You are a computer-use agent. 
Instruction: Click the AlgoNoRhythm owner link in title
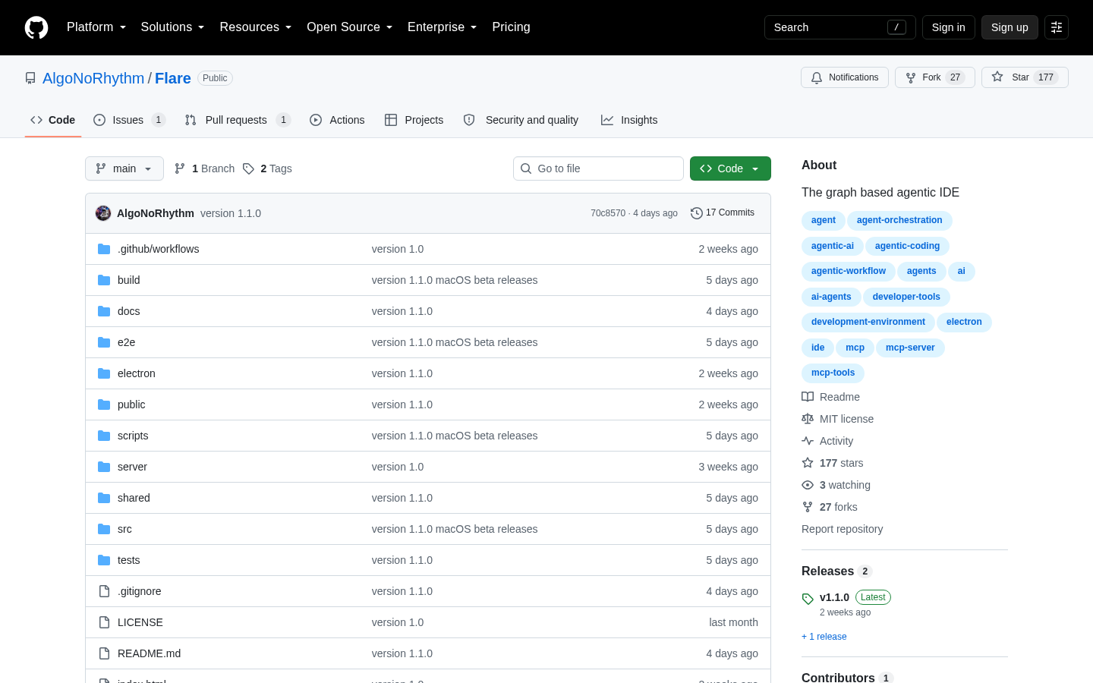point(93,78)
